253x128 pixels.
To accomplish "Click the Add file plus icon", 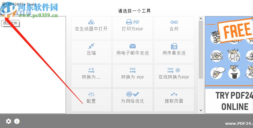I will [3, 13].
